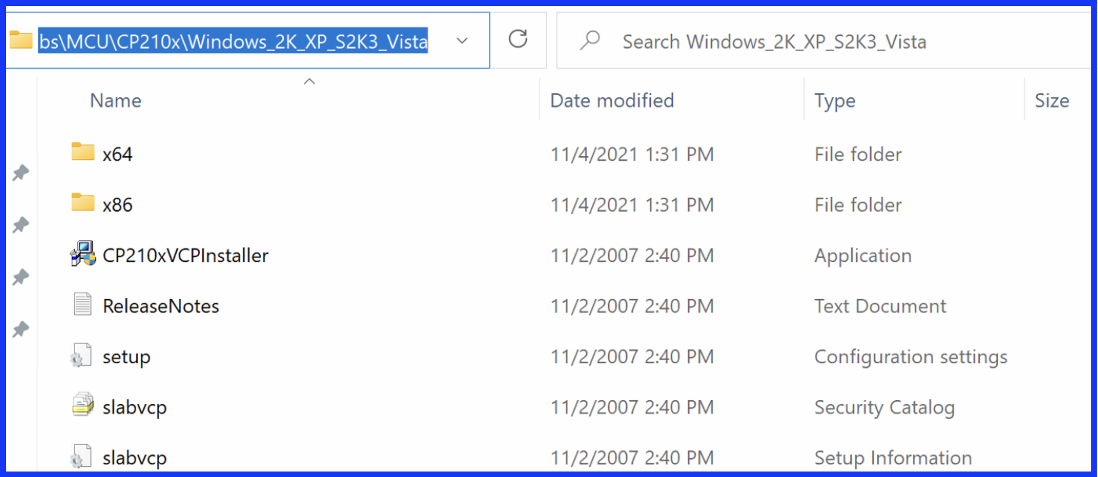Viewport: 1098px width, 477px height.
Task: Click the bottom pin icon in the sidebar
Action: click(20, 329)
